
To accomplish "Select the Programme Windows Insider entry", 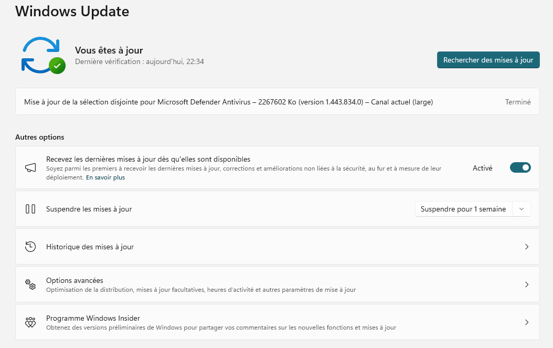I will click(x=93, y=318).
